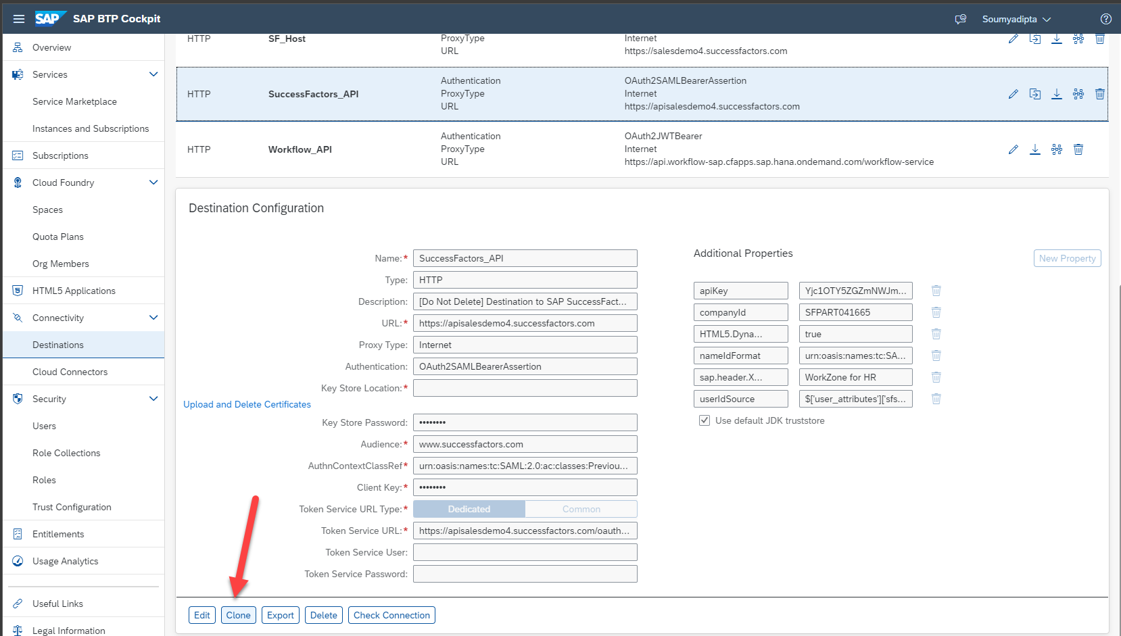Viewport: 1121px width, 636px height.
Task: Check connection icon for Workflow_API row
Action: (1057, 149)
